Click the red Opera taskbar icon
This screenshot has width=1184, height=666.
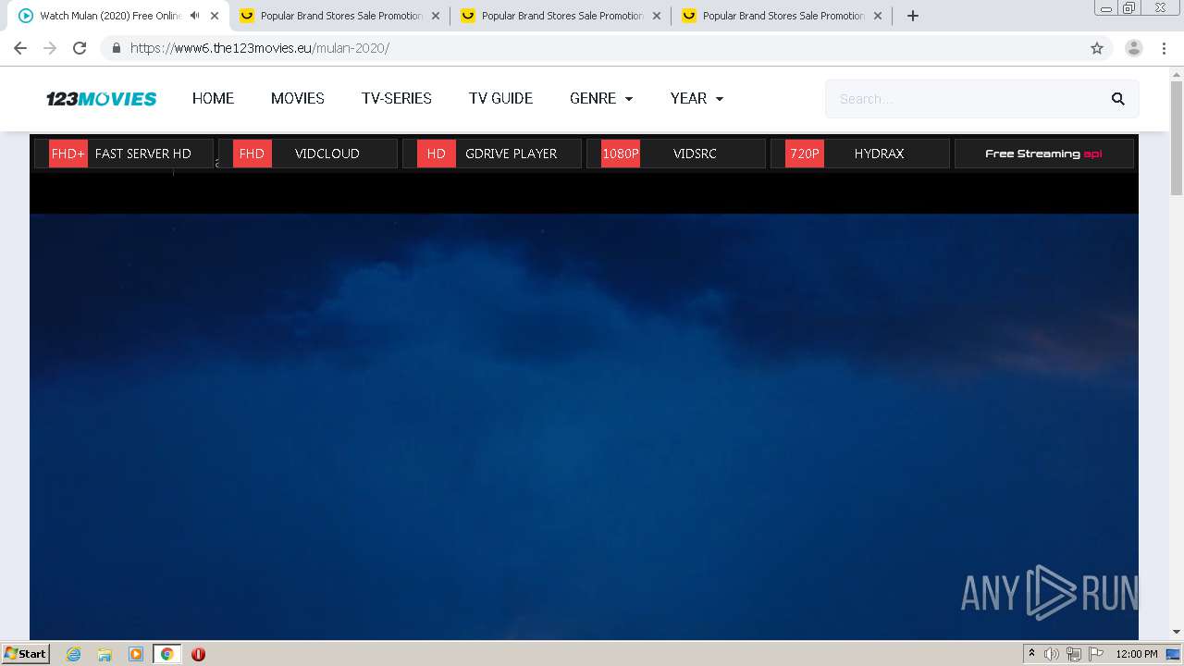tap(198, 654)
